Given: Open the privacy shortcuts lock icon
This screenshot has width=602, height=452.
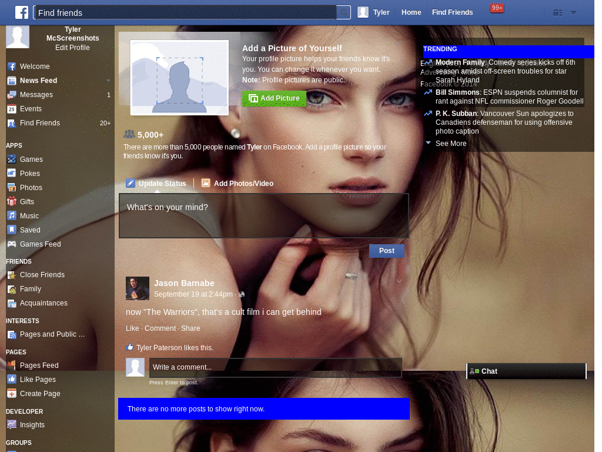Looking at the screenshot, I should (x=557, y=13).
